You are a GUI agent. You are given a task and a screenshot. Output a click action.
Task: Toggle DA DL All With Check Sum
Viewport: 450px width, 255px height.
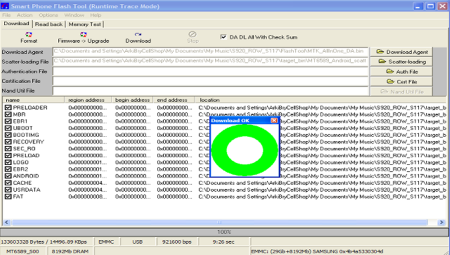pyautogui.click(x=224, y=37)
